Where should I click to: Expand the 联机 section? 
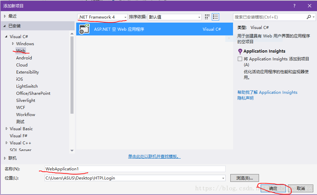click(5, 158)
